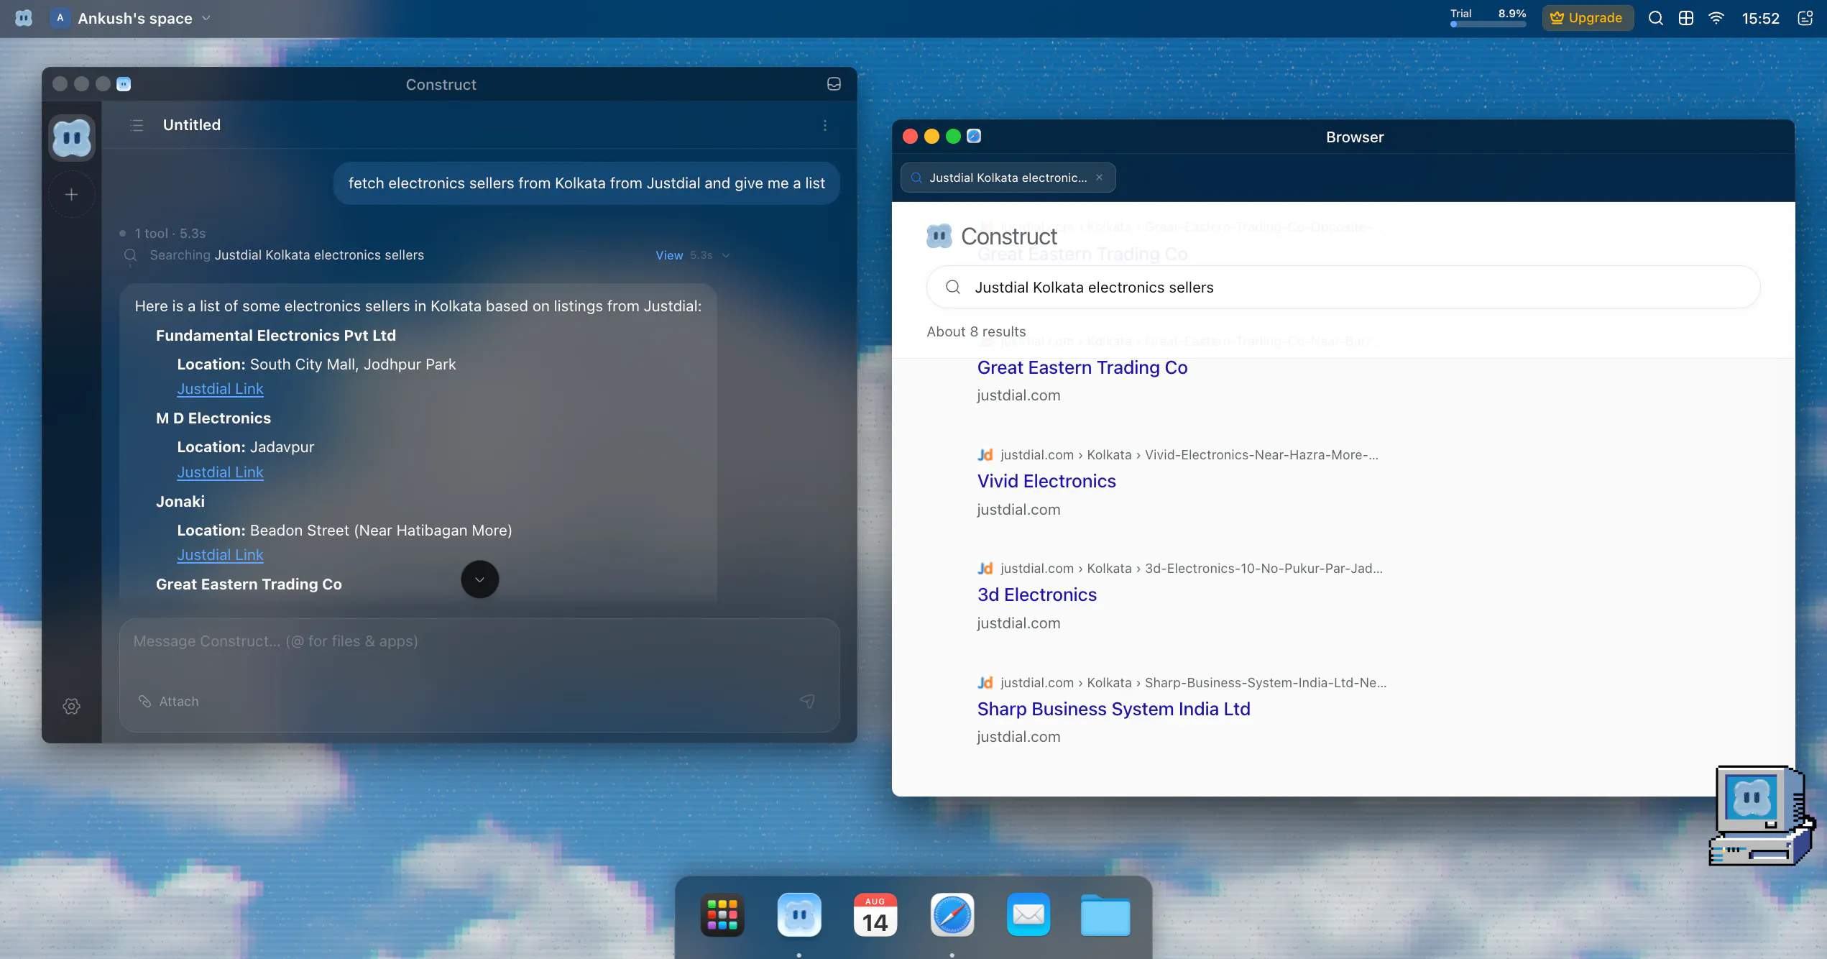Image resolution: width=1827 pixels, height=959 pixels.
Task: Click the send message arrow icon
Action: (x=808, y=701)
